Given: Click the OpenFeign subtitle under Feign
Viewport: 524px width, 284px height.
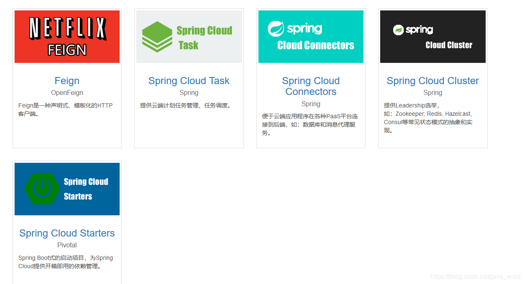Looking at the screenshot, I should 67,93.
